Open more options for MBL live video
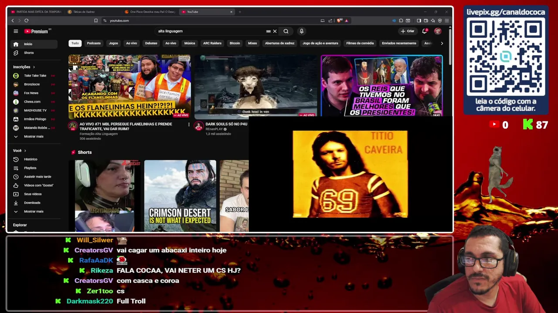 (x=189, y=125)
